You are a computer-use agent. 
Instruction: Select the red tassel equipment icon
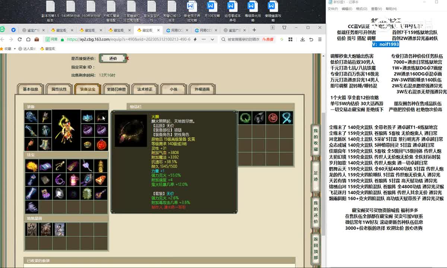click(31, 144)
